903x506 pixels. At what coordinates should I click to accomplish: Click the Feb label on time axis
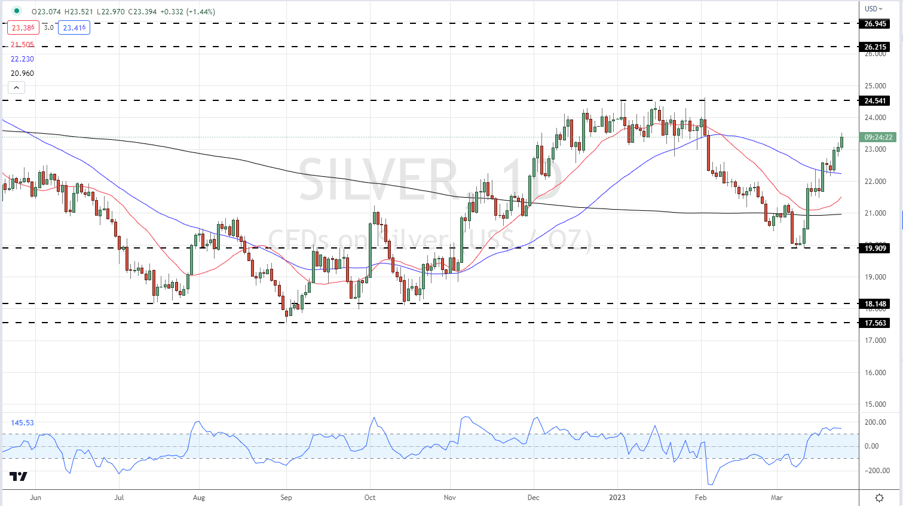[x=701, y=498]
